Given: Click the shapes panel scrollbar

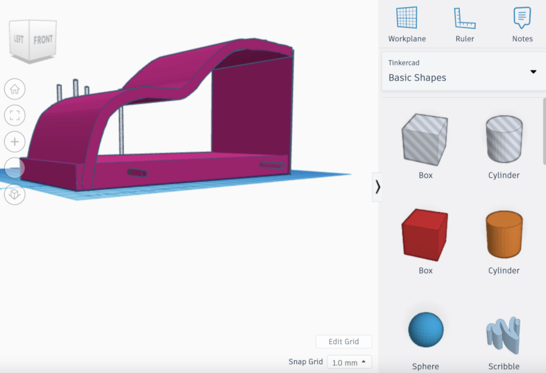Looking at the screenshot, I should (x=544, y=131).
